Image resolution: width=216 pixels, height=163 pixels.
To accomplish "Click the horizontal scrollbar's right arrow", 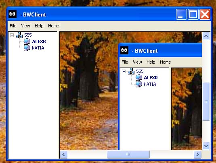I will (x=197, y=155).
